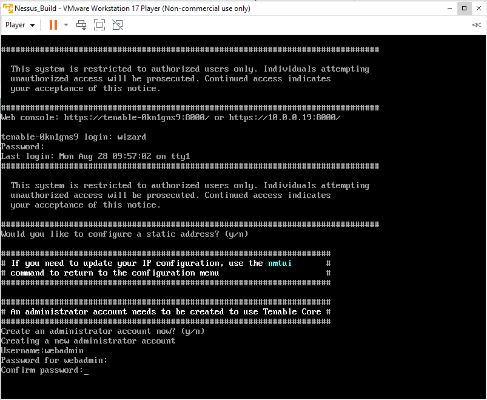
Task: Maximize the VMware Player window
Action: (x=464, y=8)
